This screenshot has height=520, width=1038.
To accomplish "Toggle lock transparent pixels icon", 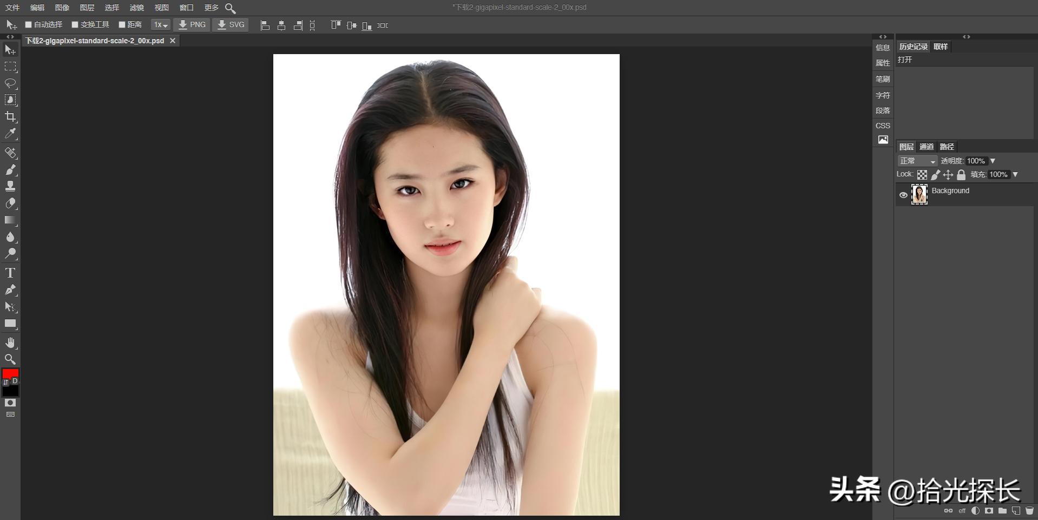I will pos(922,175).
